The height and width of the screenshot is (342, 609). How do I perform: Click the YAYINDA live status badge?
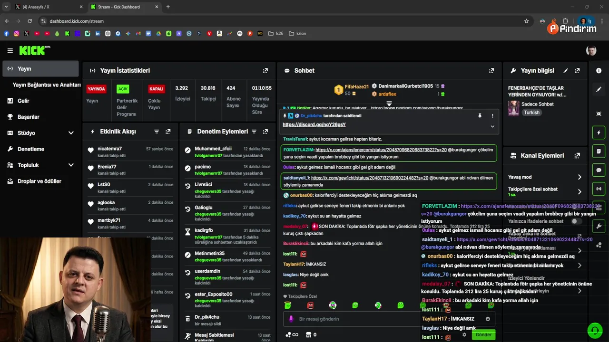tap(96, 89)
